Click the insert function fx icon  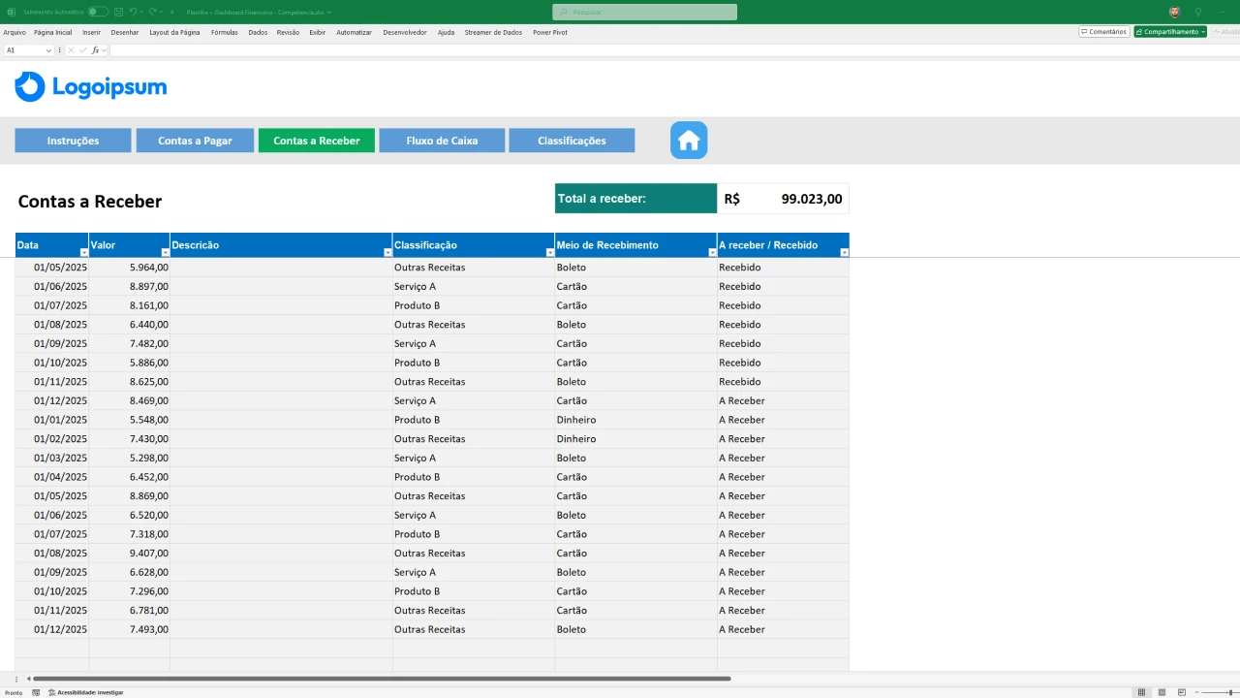point(96,50)
